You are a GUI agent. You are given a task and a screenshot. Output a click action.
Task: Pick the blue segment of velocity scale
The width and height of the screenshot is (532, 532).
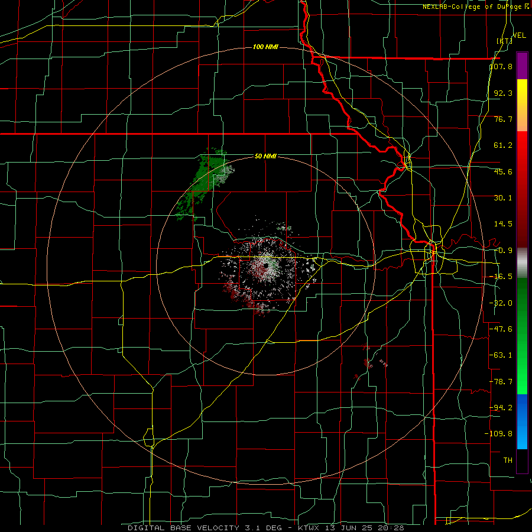click(x=522, y=407)
